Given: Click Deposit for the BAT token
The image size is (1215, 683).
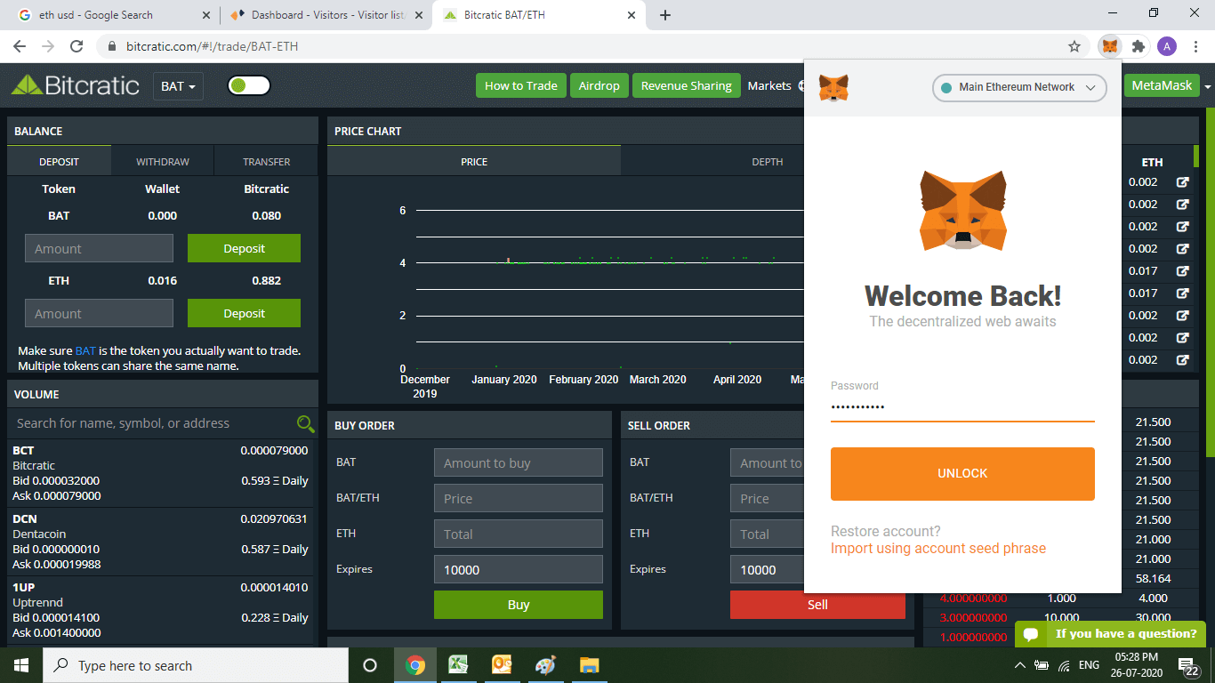Looking at the screenshot, I should 244,248.
